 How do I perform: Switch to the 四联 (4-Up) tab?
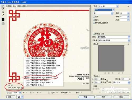pyautogui.click(x=24, y=6)
